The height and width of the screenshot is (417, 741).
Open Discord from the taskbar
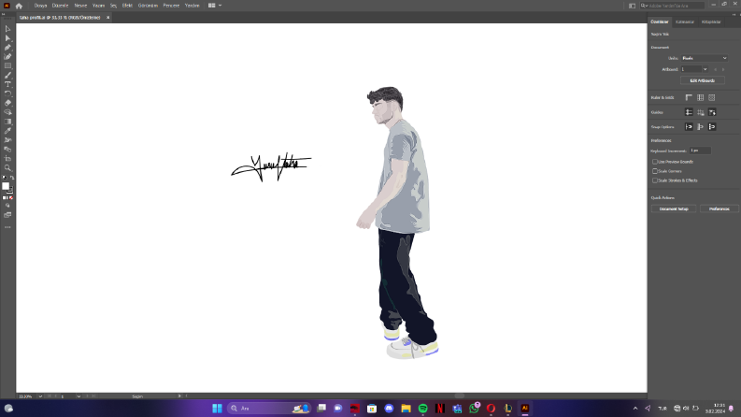(389, 409)
